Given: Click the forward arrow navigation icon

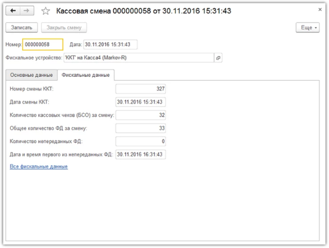Looking at the screenshot, I should [x=27, y=11].
